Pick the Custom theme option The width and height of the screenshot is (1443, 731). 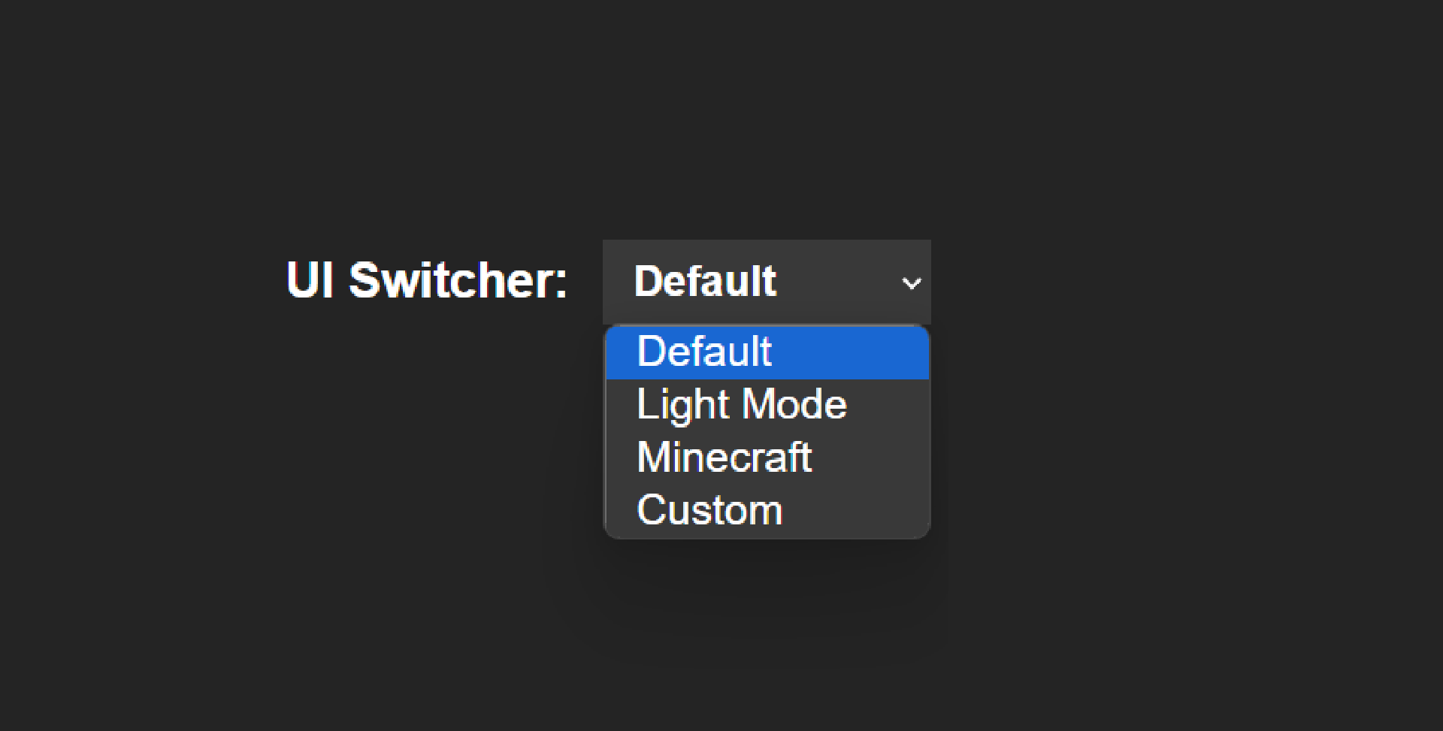point(709,510)
